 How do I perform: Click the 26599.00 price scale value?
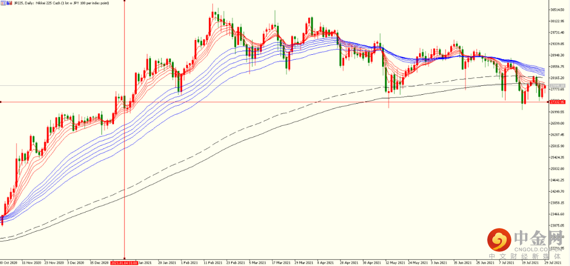pos(557,123)
